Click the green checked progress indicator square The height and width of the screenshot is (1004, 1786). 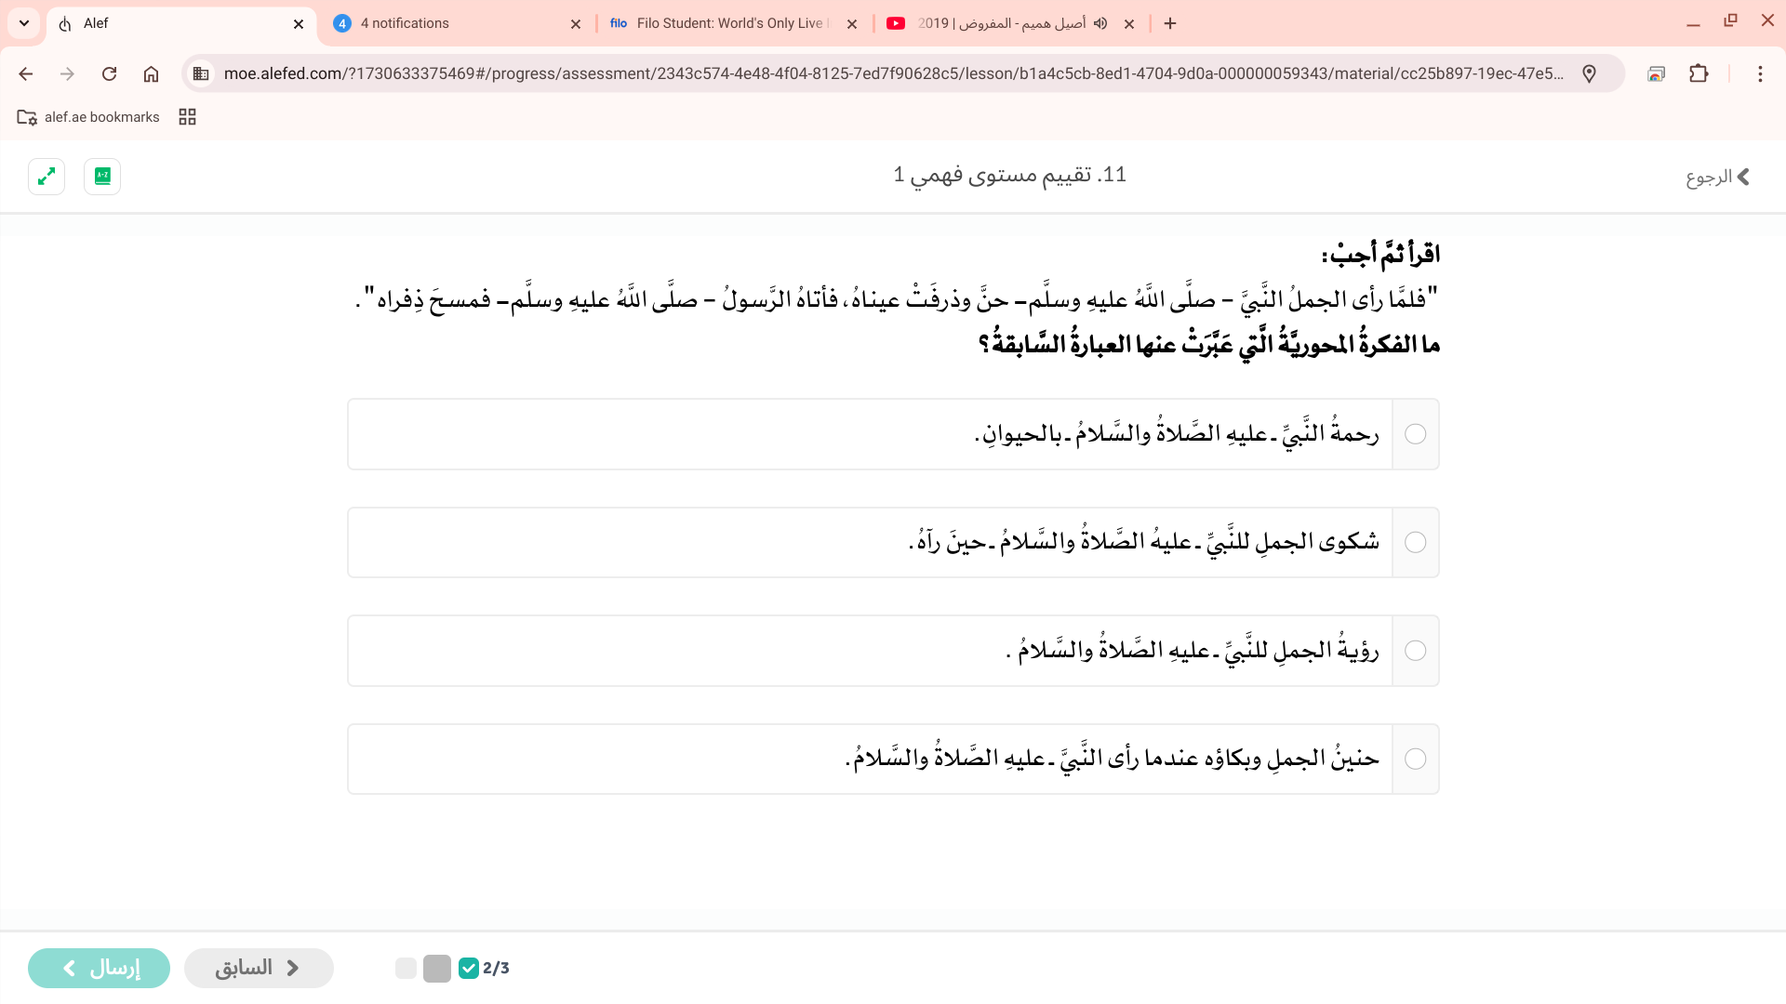pyautogui.click(x=469, y=968)
